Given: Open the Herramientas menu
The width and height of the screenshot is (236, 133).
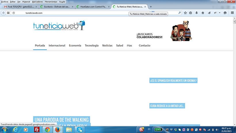Looking at the screenshot, I should click(51, 2).
